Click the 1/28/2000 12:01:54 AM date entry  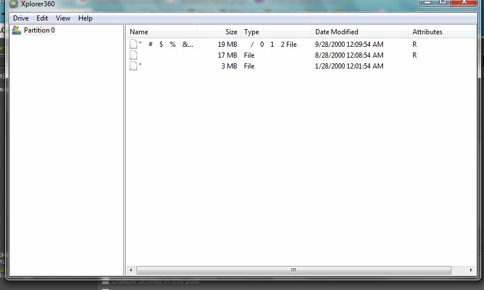point(349,66)
